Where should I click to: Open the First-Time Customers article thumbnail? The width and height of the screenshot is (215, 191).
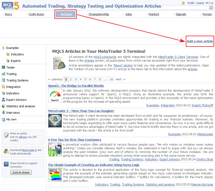click(55, 150)
